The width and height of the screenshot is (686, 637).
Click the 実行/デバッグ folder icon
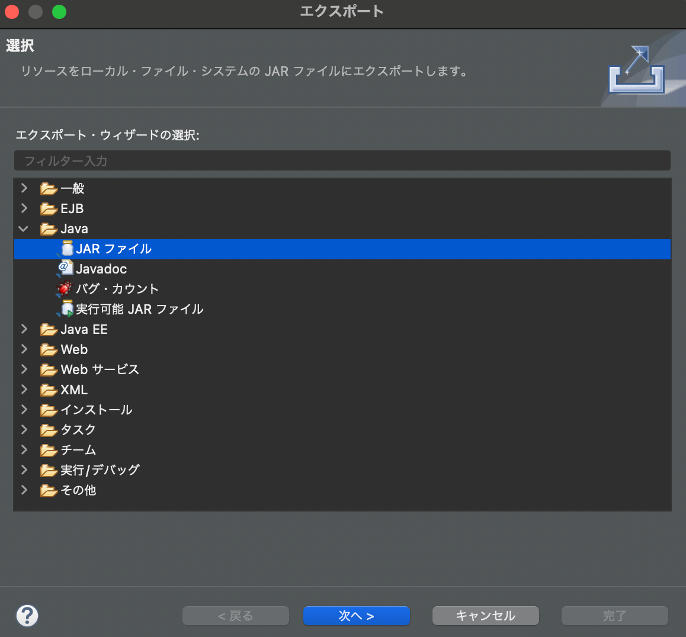coord(49,471)
